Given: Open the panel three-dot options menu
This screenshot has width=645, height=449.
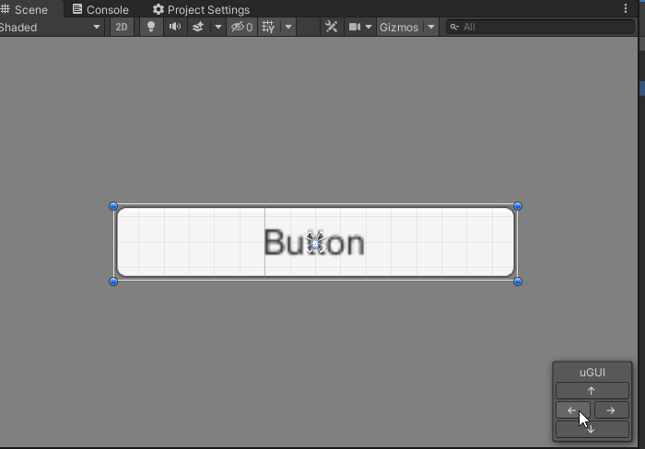Looking at the screenshot, I should [626, 8].
